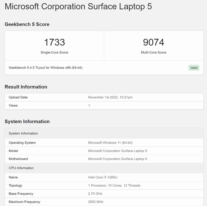Select the Single-Core Score label

(x=54, y=52)
